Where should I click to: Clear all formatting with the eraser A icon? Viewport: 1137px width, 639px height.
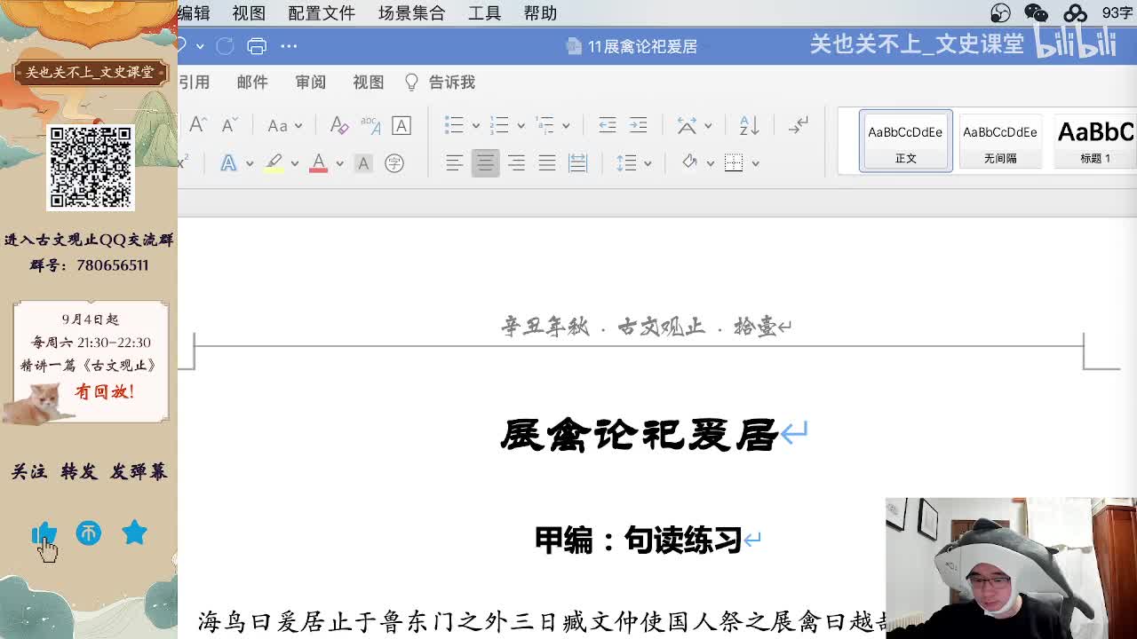pos(338,125)
